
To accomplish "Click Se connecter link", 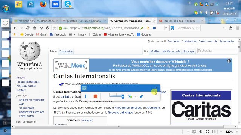I will click(x=227, y=42).
